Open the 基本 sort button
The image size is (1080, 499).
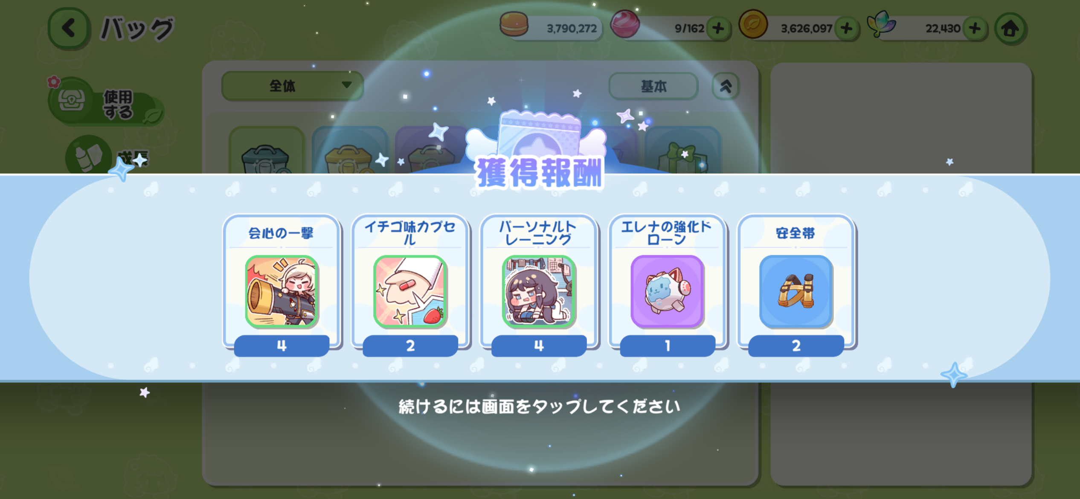653,86
